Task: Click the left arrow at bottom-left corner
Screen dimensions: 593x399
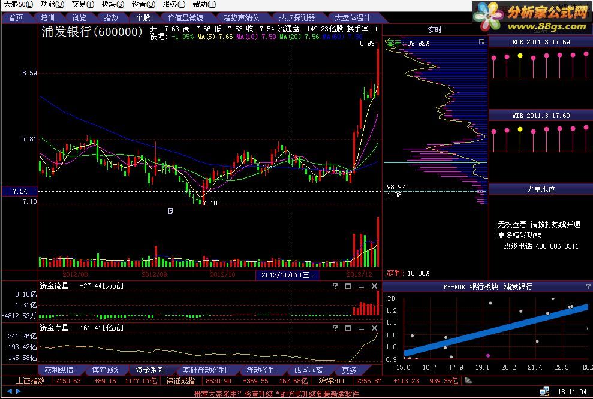Action: pos(10,391)
